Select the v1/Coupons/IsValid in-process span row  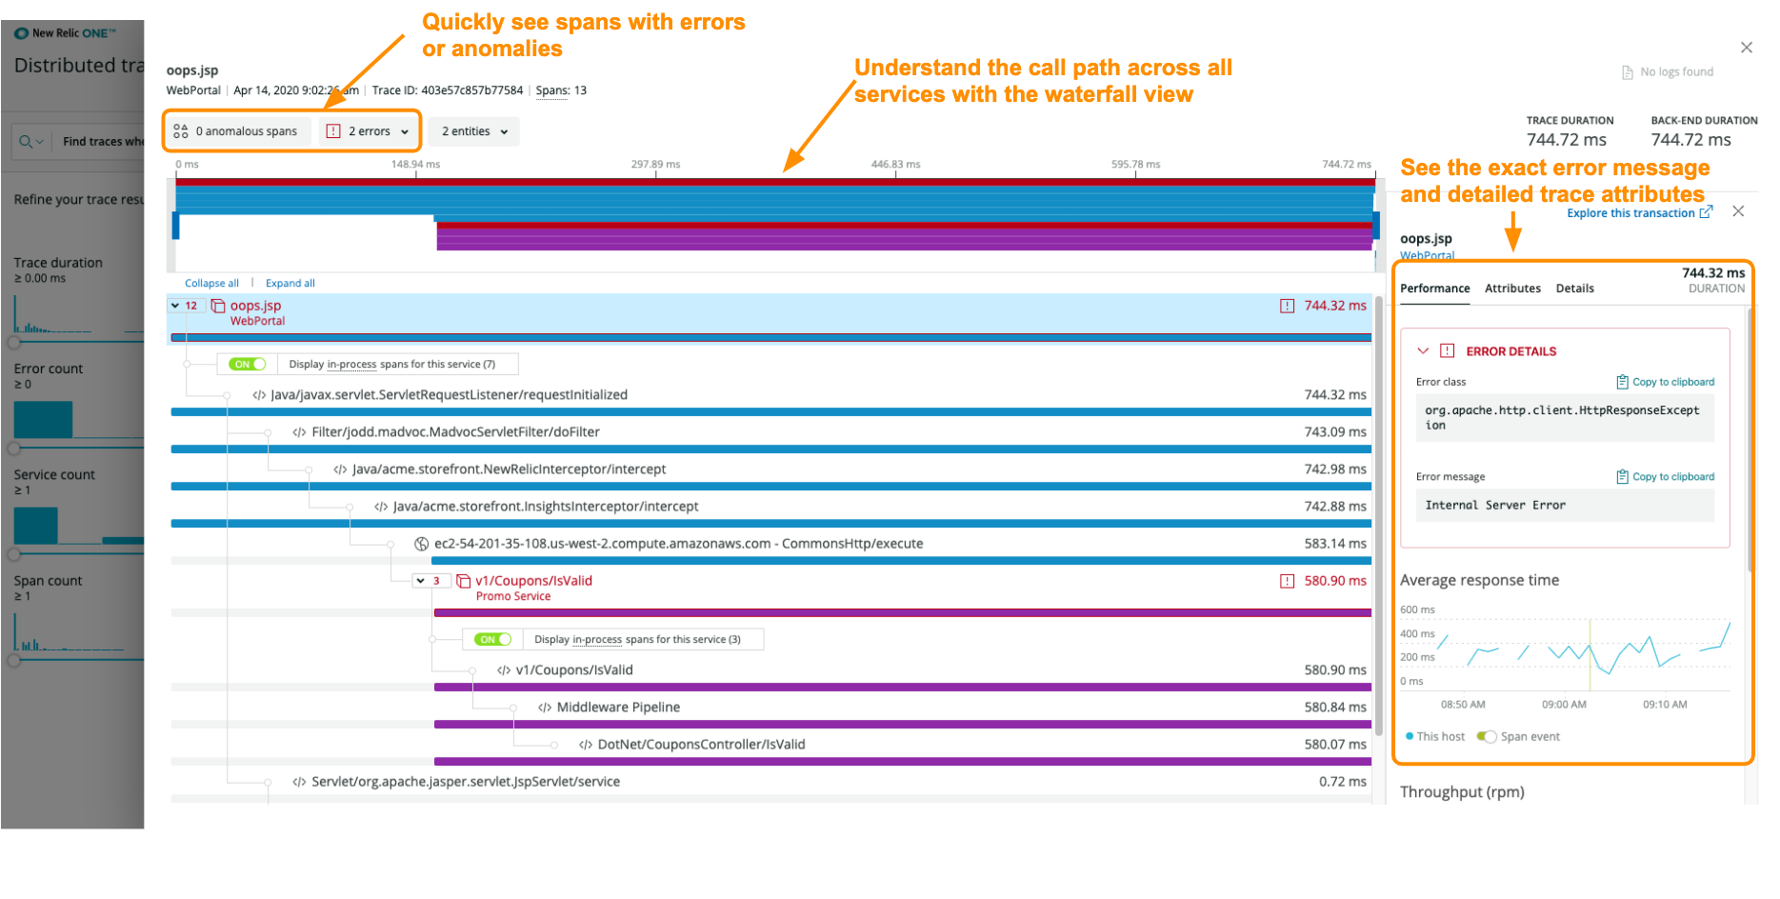pos(771,677)
